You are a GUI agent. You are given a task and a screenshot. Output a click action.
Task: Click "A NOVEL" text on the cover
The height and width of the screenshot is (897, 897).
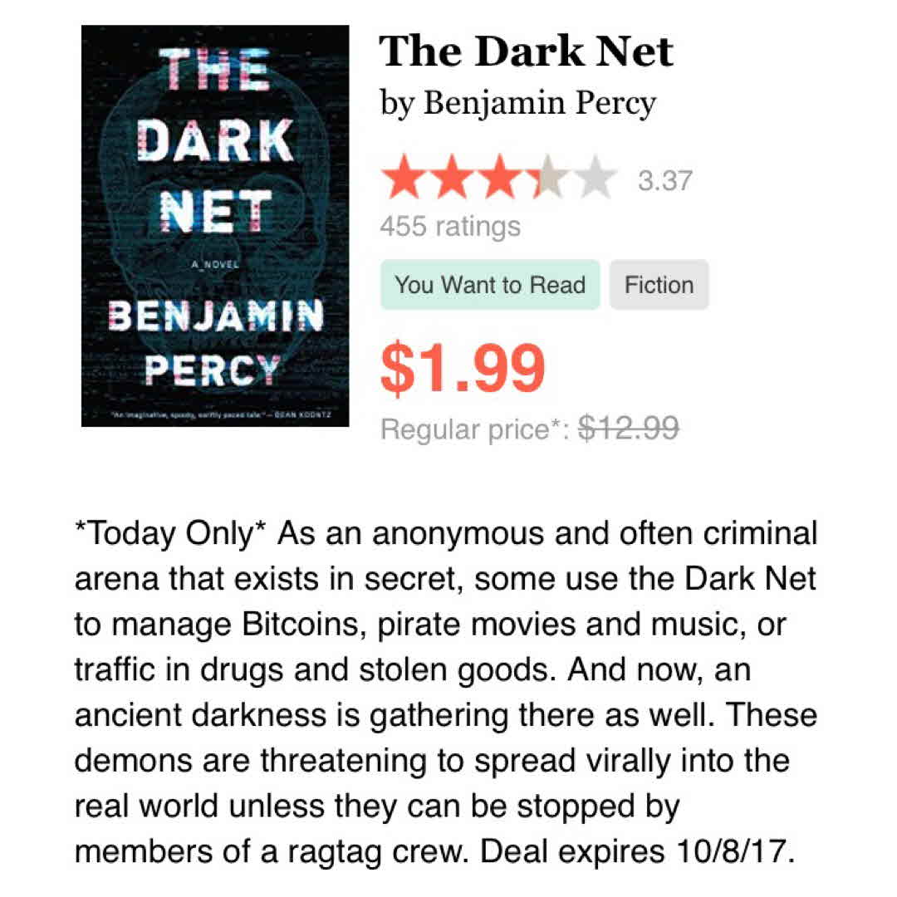pos(214,265)
